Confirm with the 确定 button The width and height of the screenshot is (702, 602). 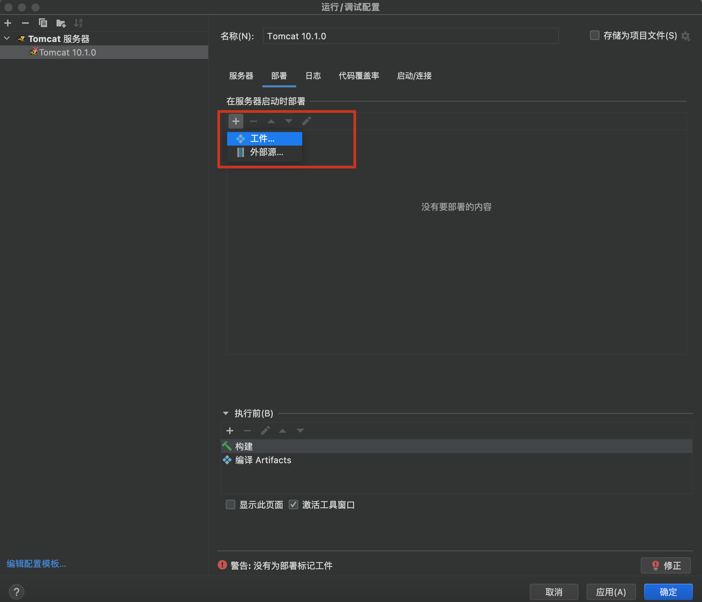click(668, 592)
